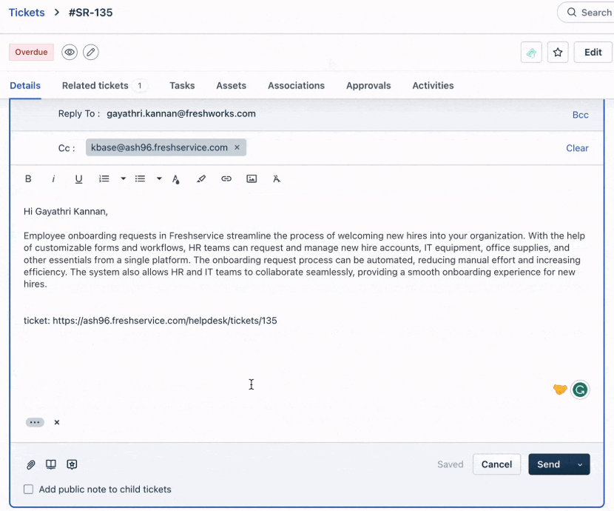Viewport: 614px width, 511px height.
Task: Click the green Freddy suggestion icon
Action: pyautogui.click(x=531, y=52)
